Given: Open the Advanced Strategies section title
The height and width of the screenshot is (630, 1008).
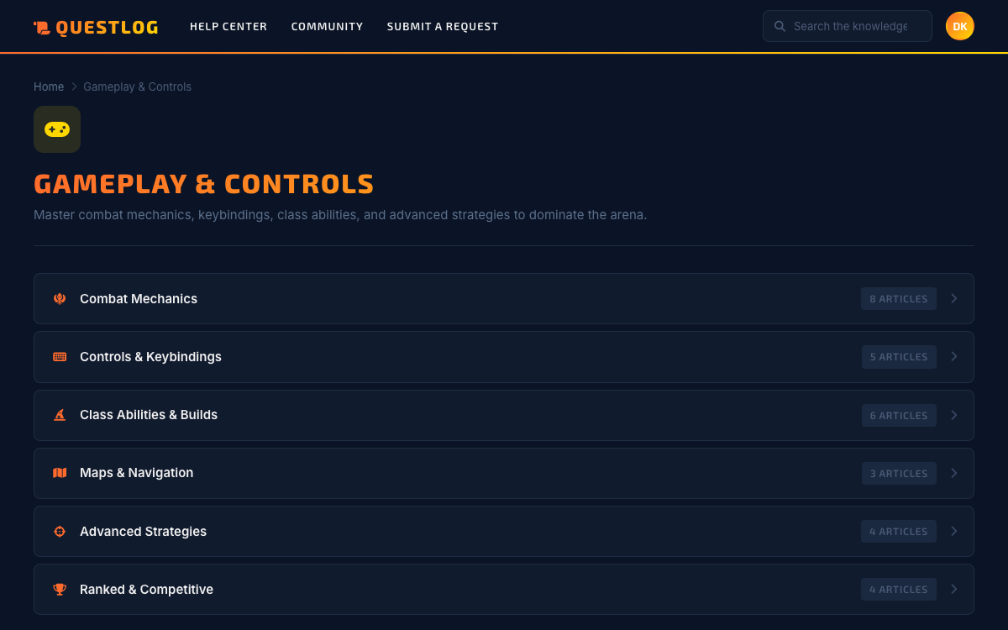Looking at the screenshot, I should [x=143, y=532].
